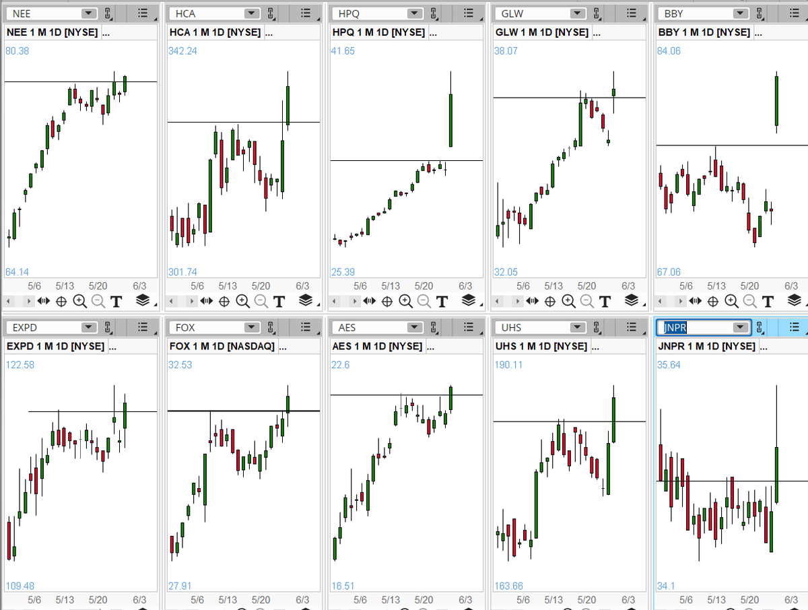Open layers icon beneath GLW chart

[632, 300]
